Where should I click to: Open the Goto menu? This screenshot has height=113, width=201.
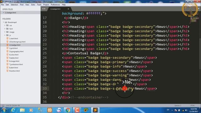33,5
